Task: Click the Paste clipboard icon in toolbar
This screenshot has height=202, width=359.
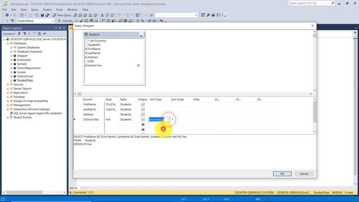Action: tap(112, 15)
